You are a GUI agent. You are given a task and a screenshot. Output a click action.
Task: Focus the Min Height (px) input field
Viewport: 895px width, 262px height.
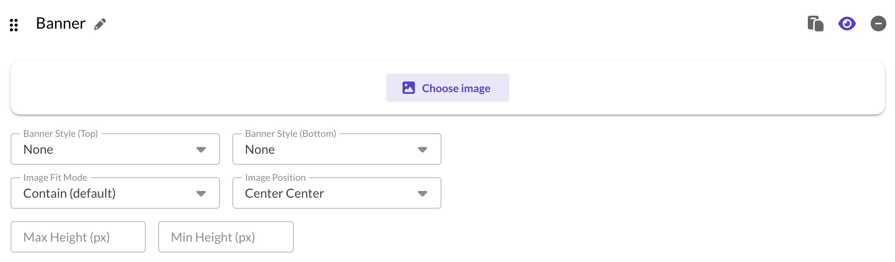pyautogui.click(x=226, y=237)
